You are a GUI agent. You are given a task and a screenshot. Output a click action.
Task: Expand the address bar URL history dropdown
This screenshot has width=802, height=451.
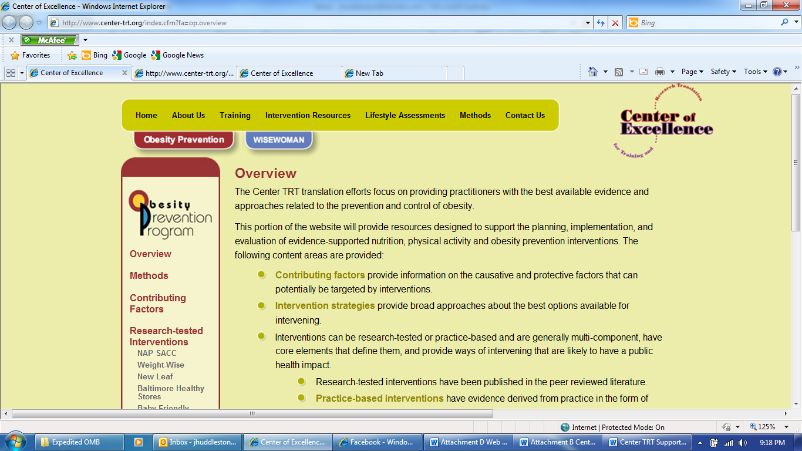tap(588, 23)
